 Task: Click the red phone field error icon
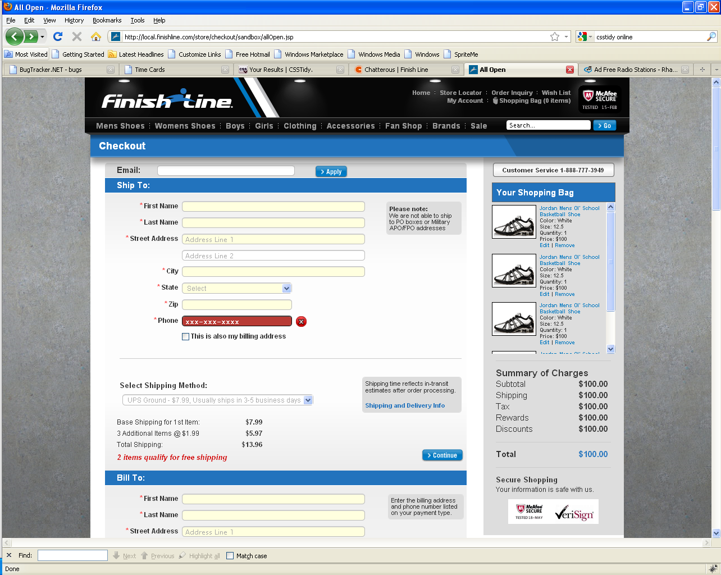pyautogui.click(x=302, y=322)
